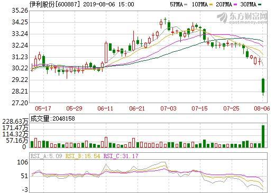The height and width of the screenshot is (193, 275).
Task: Click price axis label 34.25
Action: coord(20,22)
